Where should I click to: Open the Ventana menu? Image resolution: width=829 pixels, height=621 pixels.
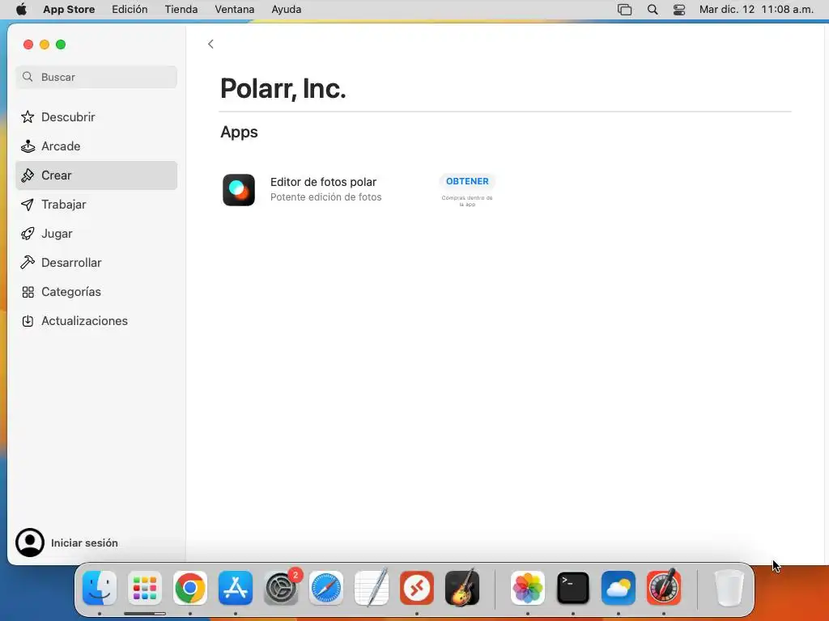234,10
